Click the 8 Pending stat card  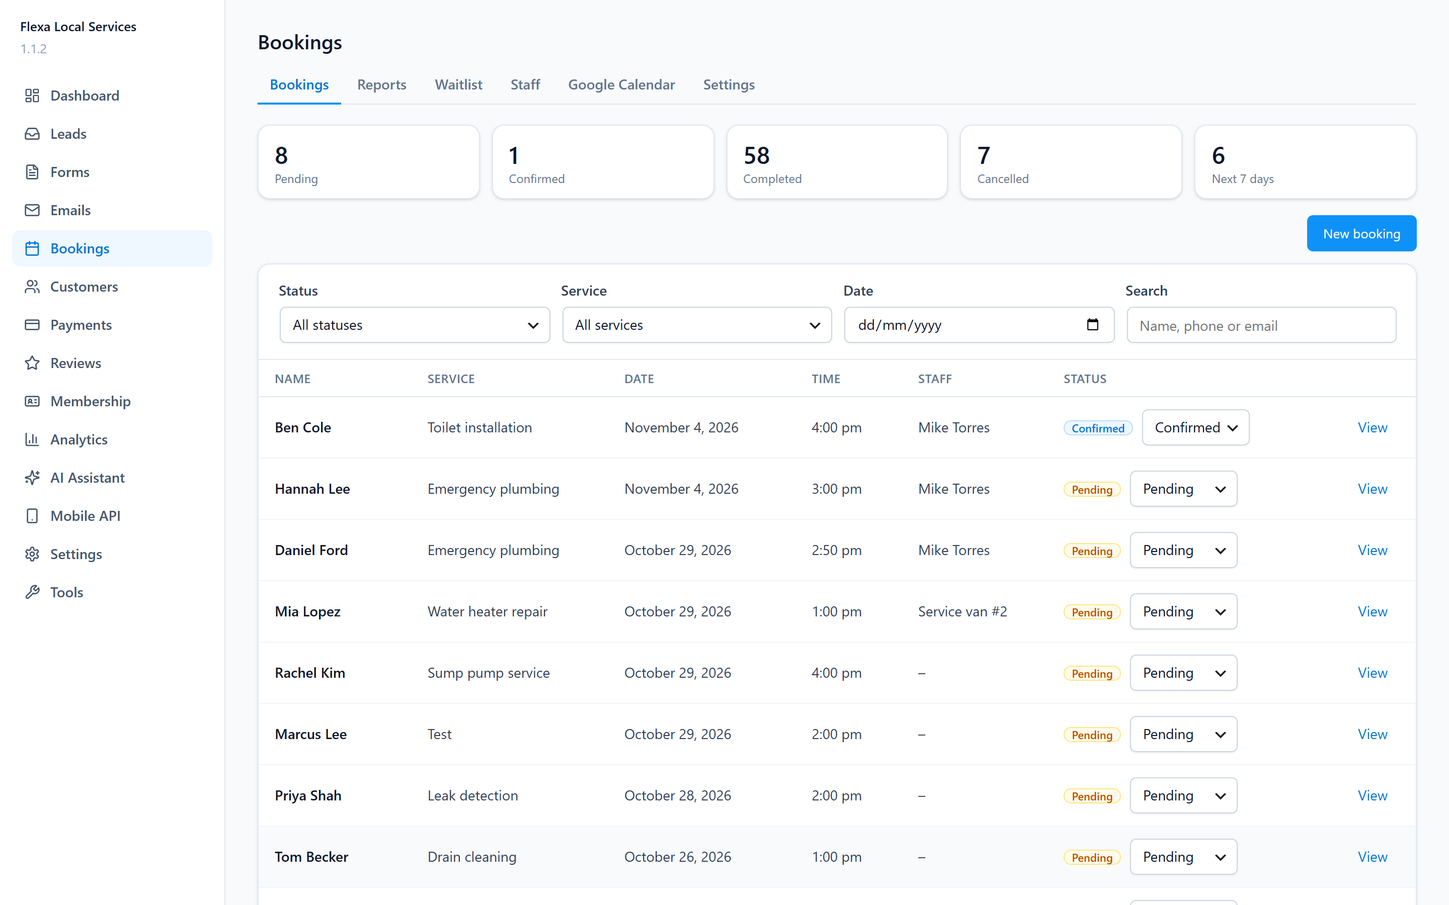pyautogui.click(x=368, y=162)
